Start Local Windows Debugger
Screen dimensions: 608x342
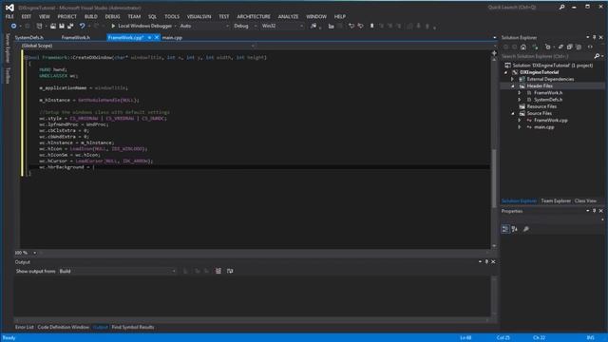click(x=142, y=26)
